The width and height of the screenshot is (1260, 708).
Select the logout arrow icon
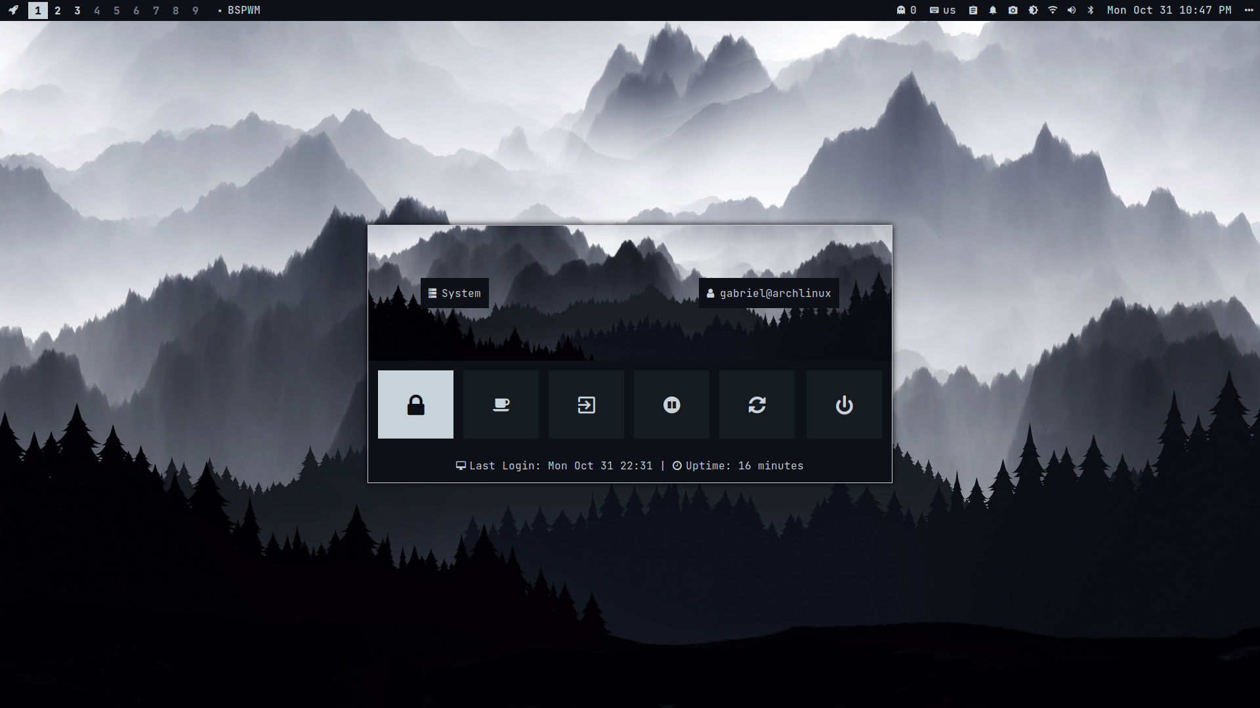click(x=586, y=404)
